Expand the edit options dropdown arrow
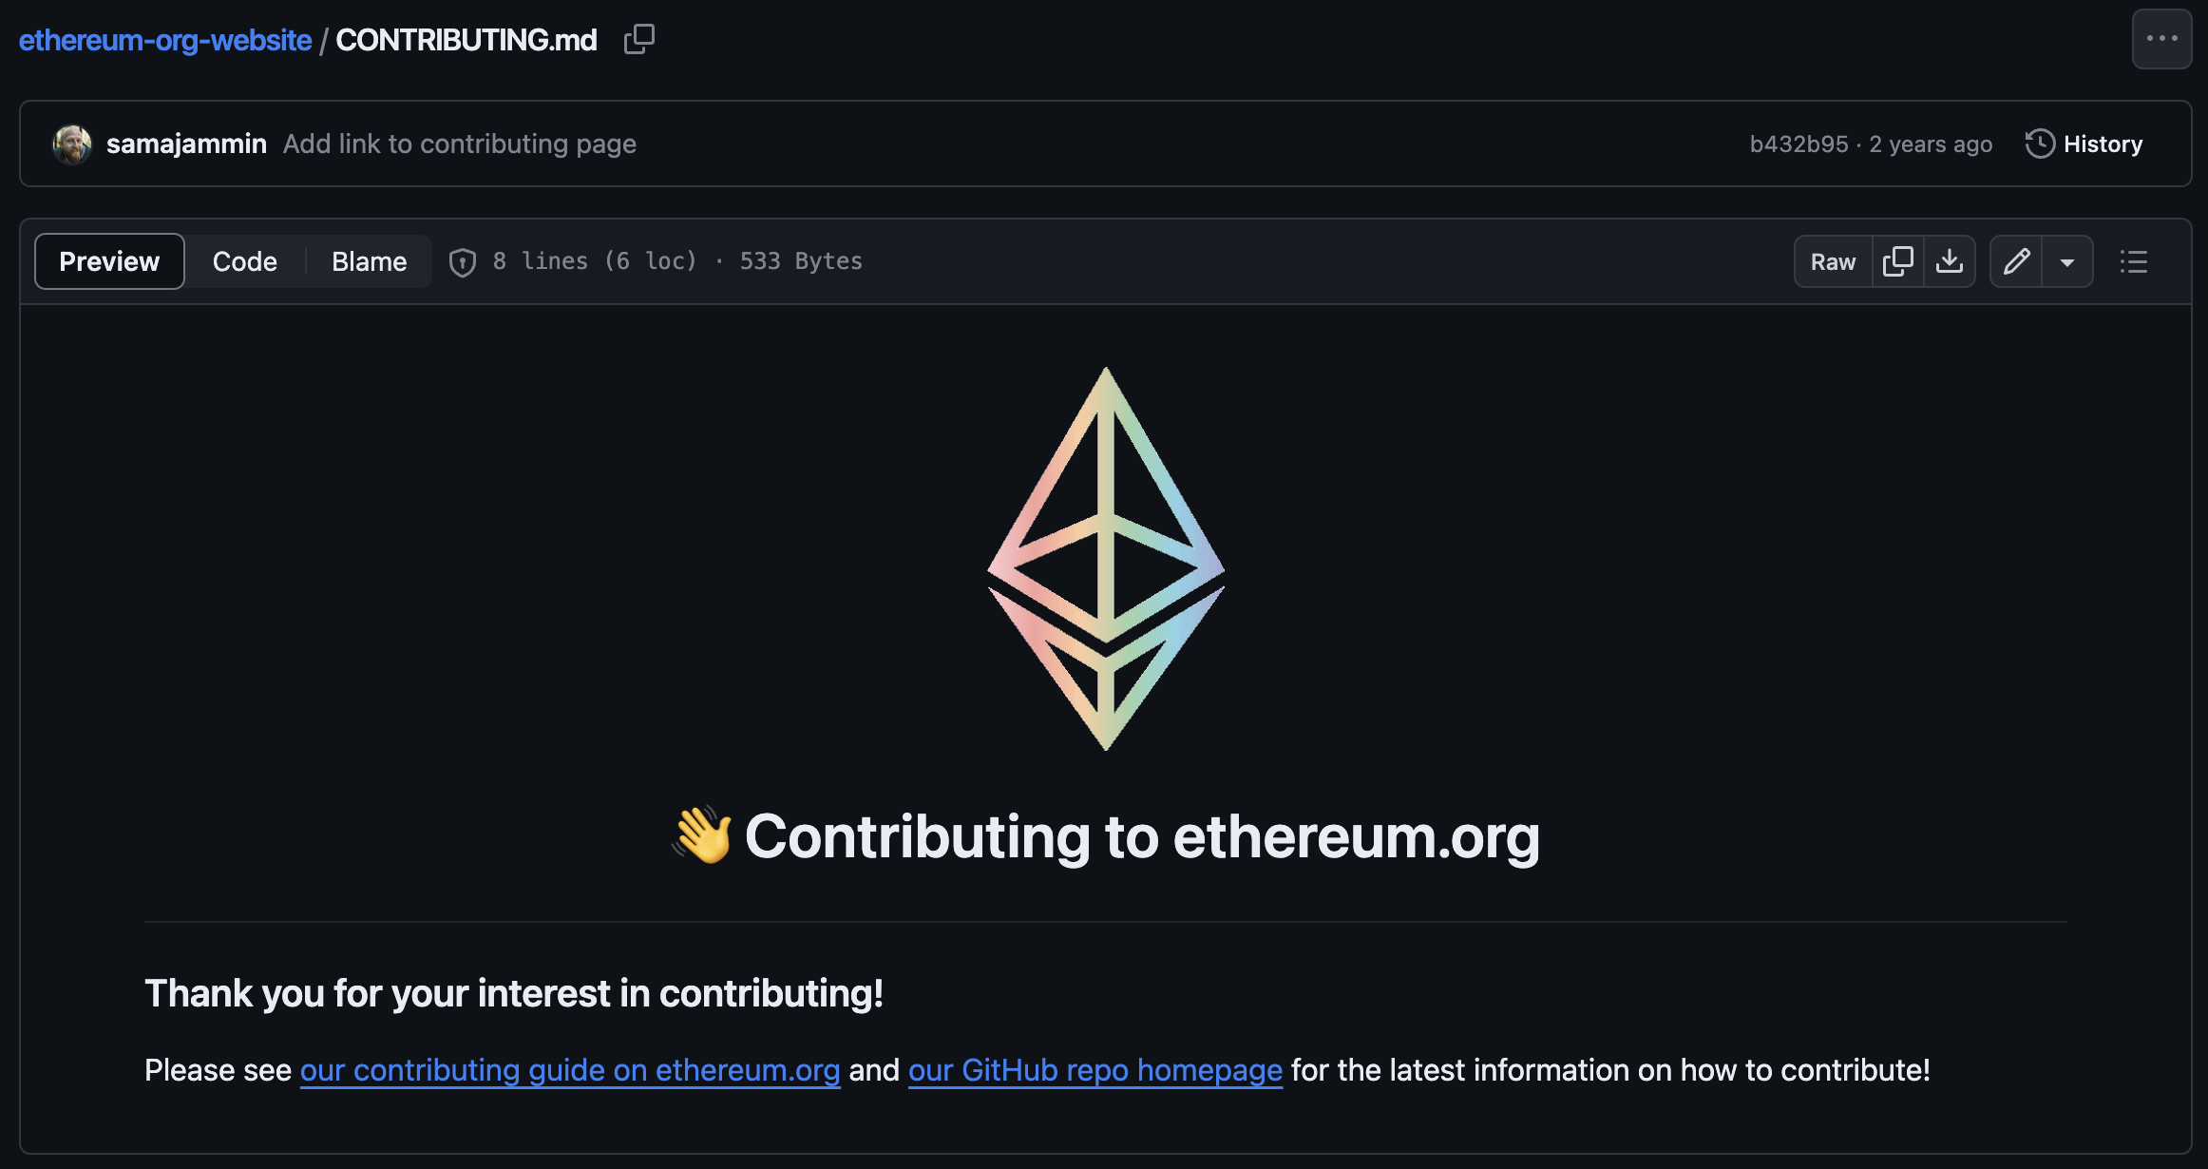2208x1169 pixels. pos(2069,260)
